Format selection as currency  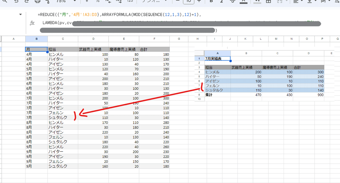pos(88,1)
